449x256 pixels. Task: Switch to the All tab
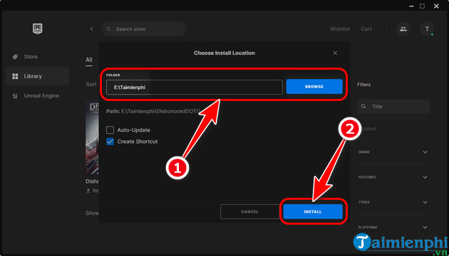point(89,60)
